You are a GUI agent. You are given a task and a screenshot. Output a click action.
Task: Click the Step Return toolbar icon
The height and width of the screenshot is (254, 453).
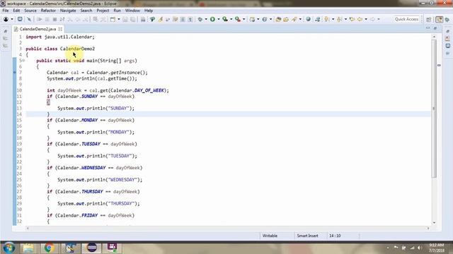pos(85,19)
